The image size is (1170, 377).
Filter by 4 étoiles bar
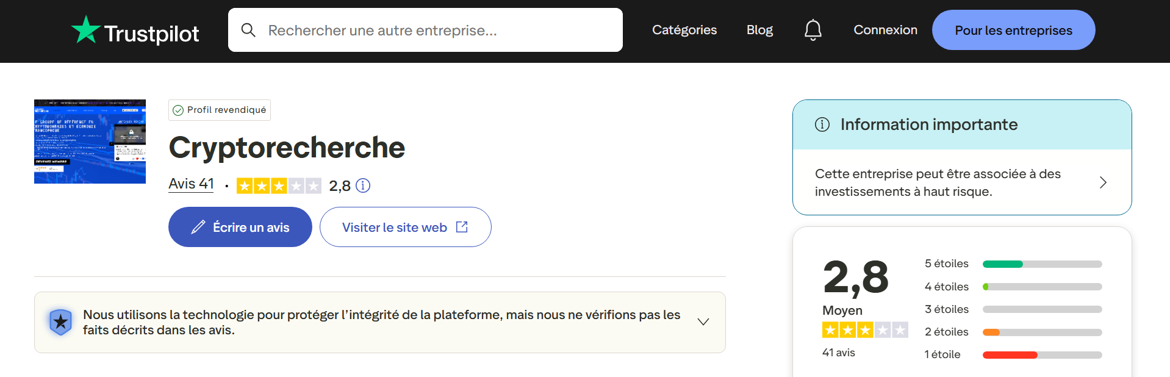click(x=1043, y=287)
